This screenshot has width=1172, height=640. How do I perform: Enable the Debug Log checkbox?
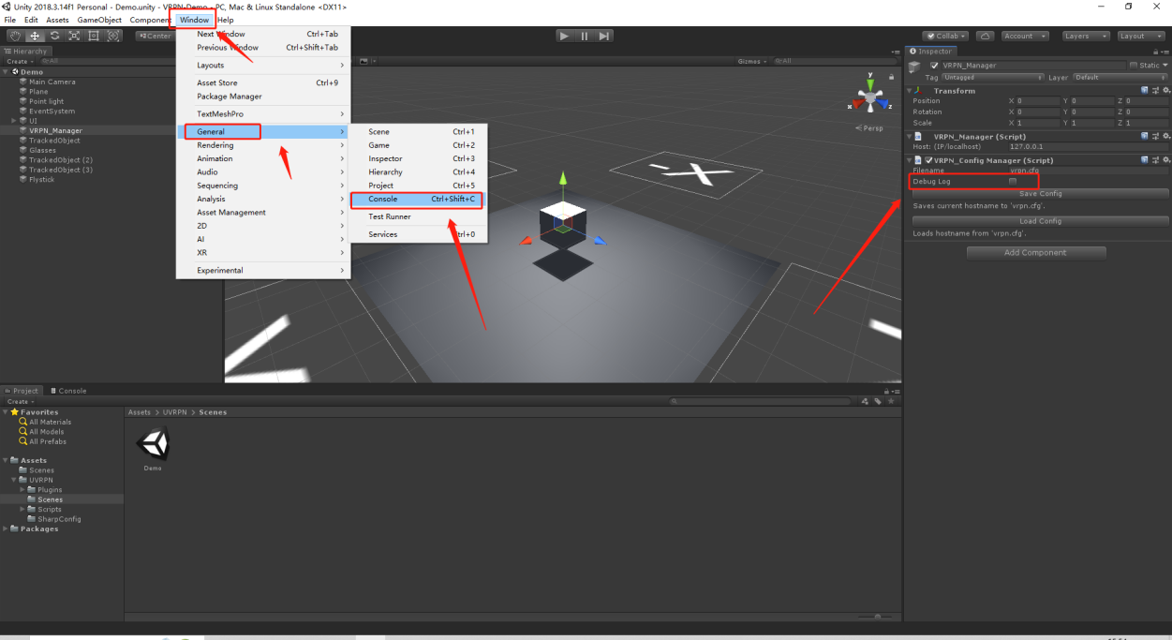click(x=1013, y=182)
